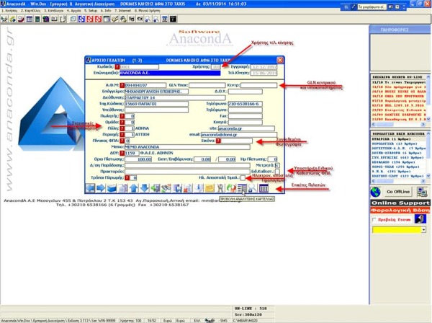Open customer labels grid icon
The image size is (432, 323).
click(264, 188)
